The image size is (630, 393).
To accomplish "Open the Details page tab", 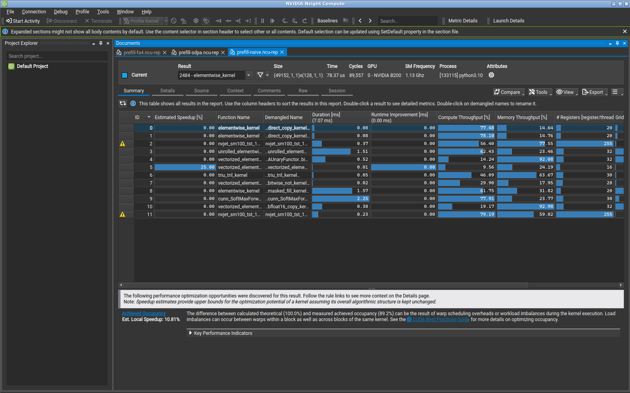I will coord(168,91).
